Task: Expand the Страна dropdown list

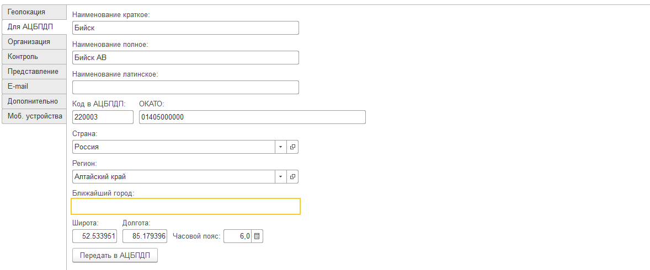Action: (280, 147)
